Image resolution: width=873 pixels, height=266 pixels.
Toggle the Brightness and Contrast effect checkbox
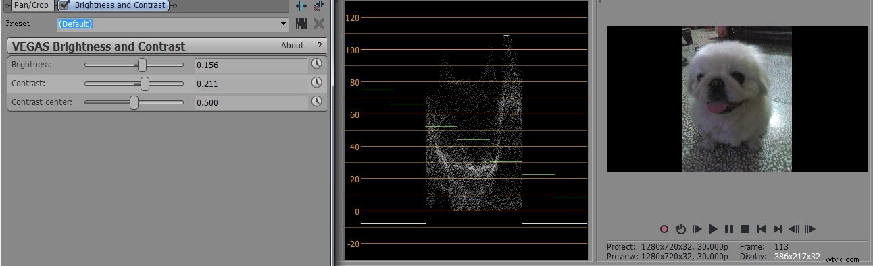(x=64, y=5)
